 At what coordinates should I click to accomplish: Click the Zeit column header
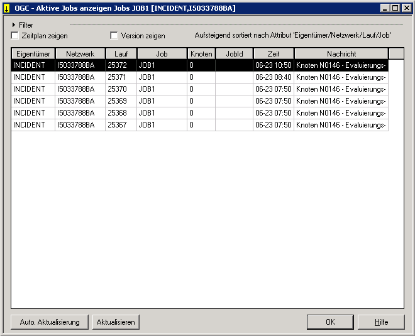tap(274, 54)
